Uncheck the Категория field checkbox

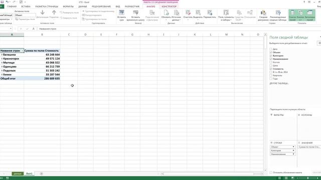(x=271, y=55)
